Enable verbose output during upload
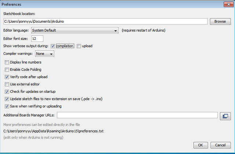 pos(79,46)
